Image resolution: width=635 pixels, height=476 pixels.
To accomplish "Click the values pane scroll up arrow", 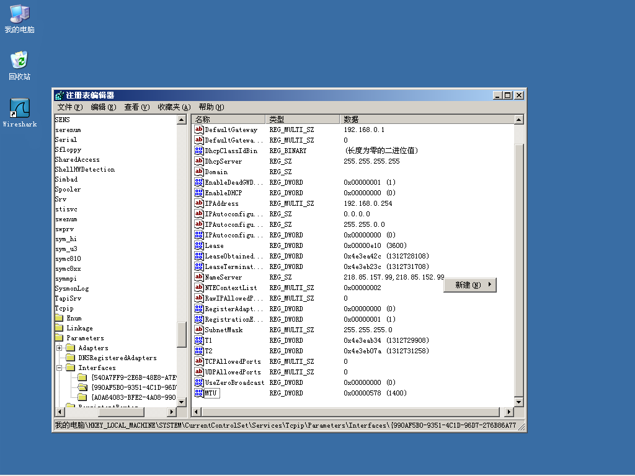I will [x=519, y=120].
